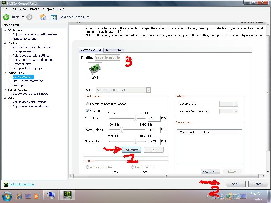
Task: Collapse the Video tree node
Action: pyautogui.click(x=5, y=98)
